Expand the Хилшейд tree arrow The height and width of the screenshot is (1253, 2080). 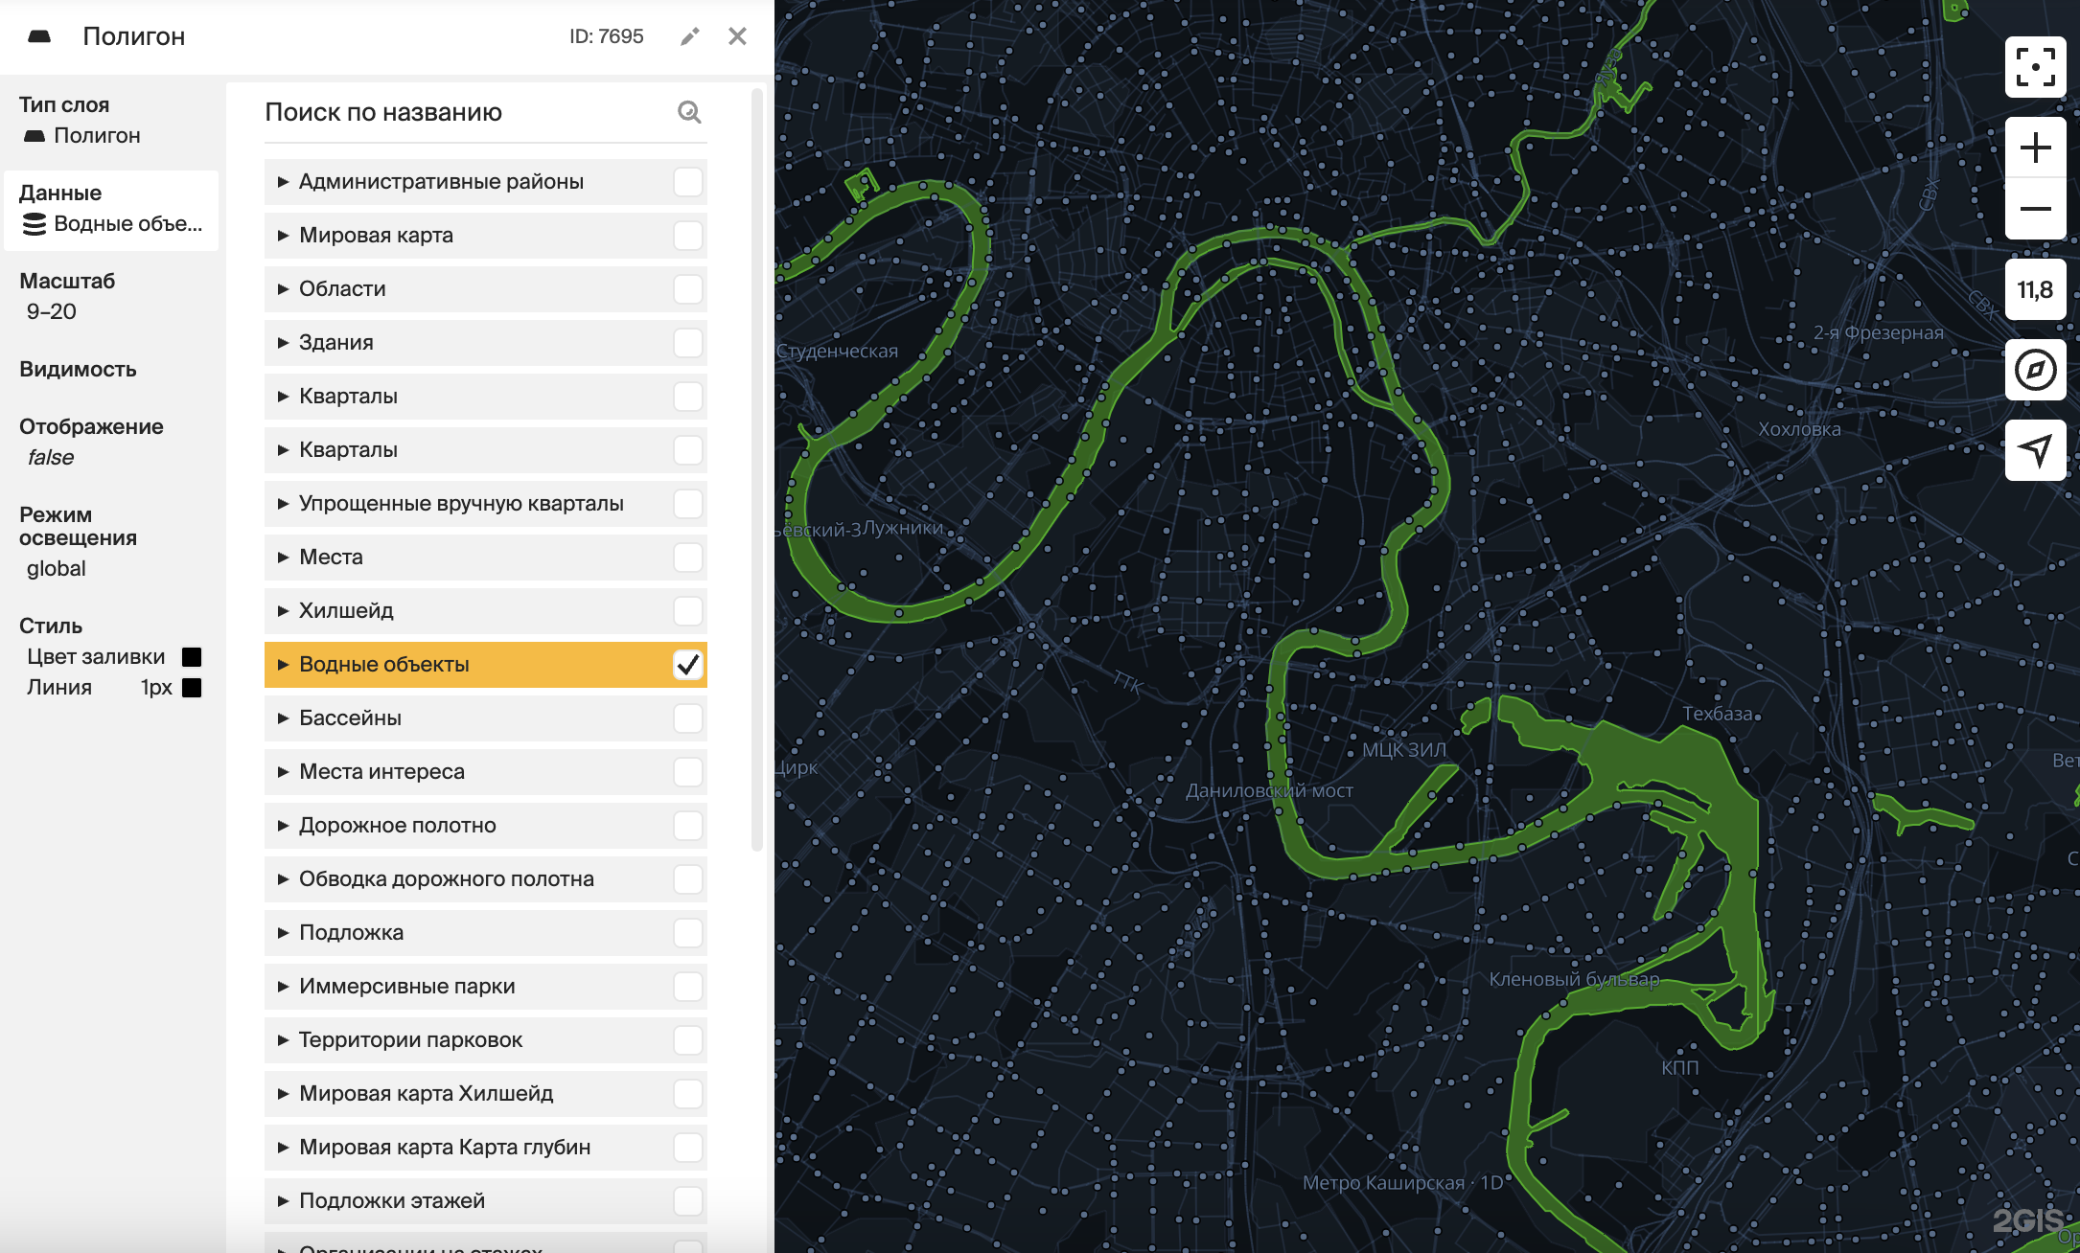click(x=283, y=611)
